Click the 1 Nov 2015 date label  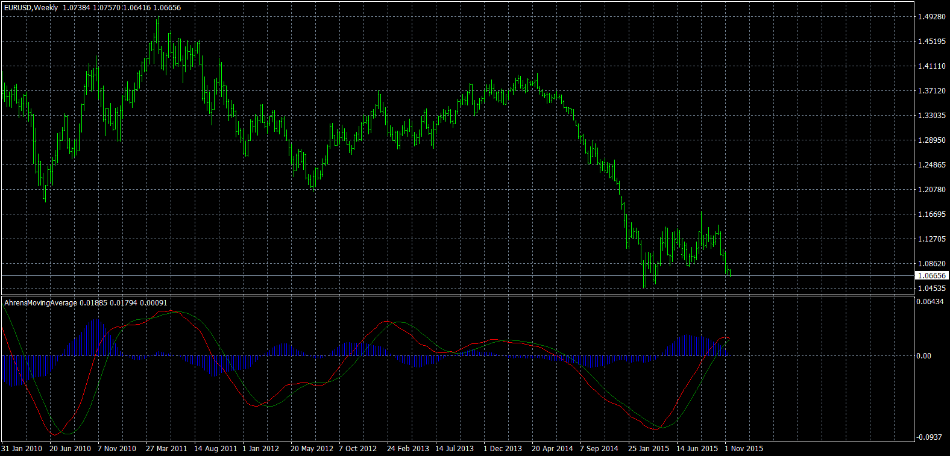point(744,449)
